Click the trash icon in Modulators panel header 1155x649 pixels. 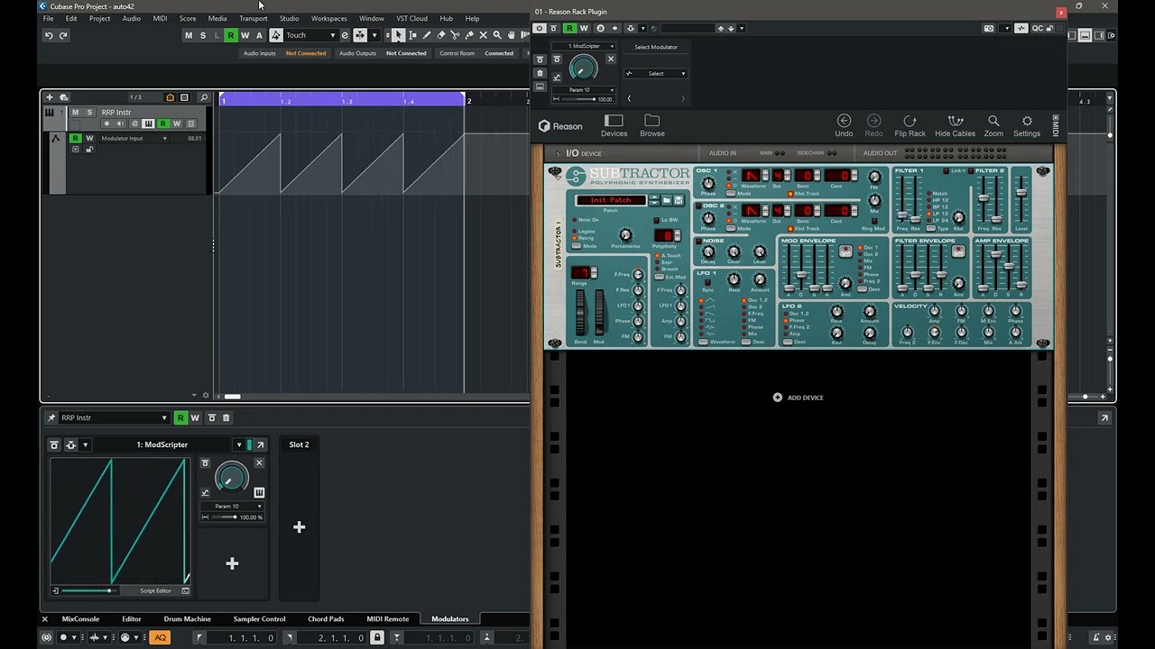coord(226,417)
